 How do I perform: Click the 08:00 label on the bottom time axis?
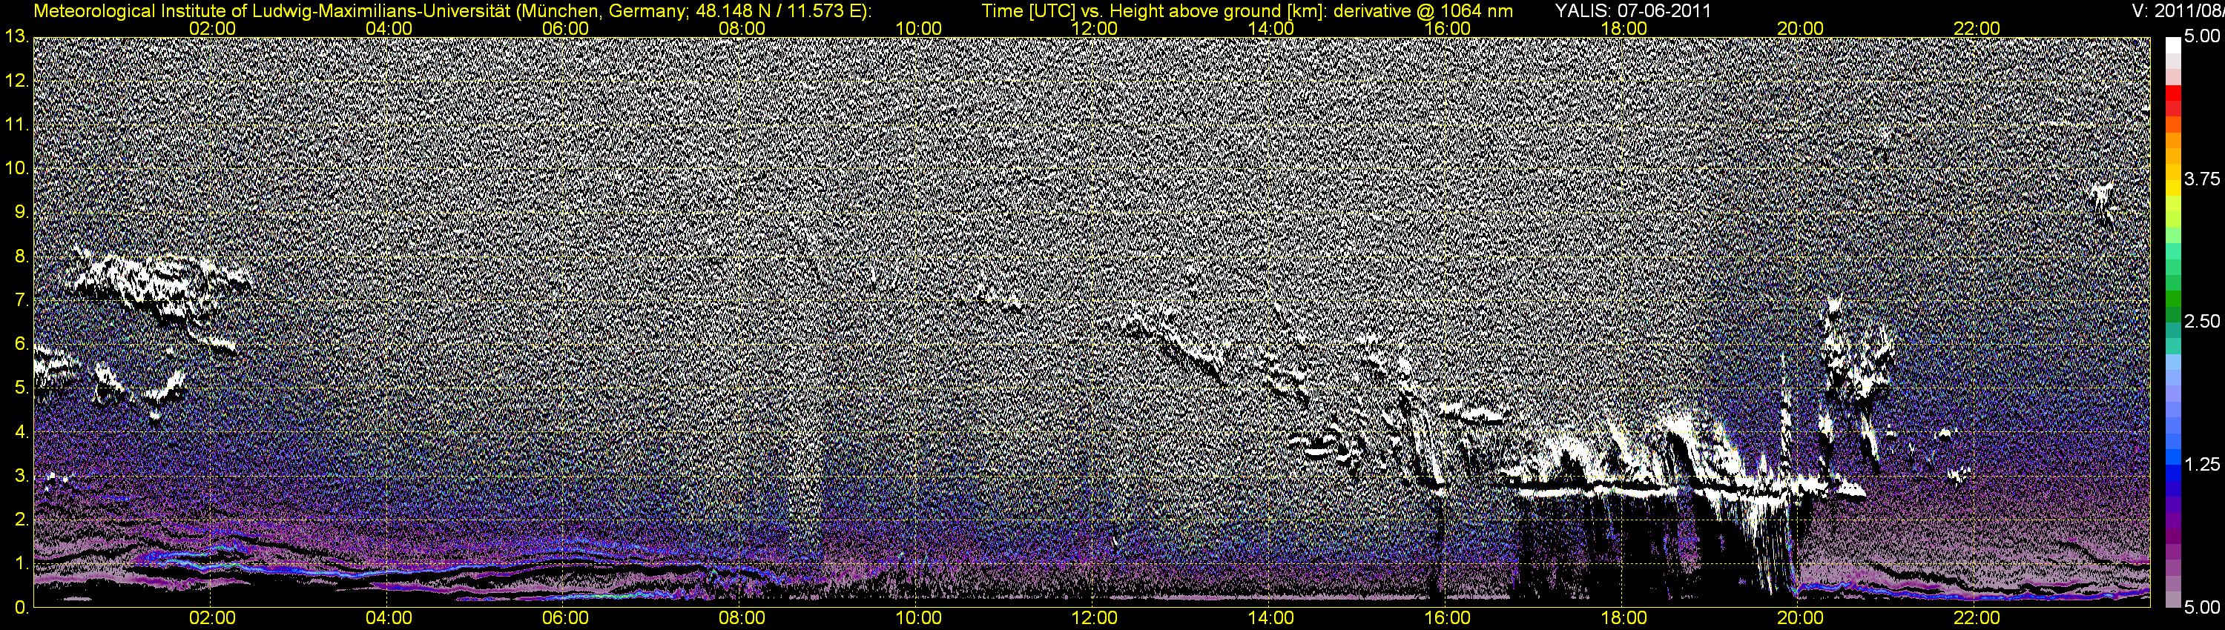tap(742, 618)
